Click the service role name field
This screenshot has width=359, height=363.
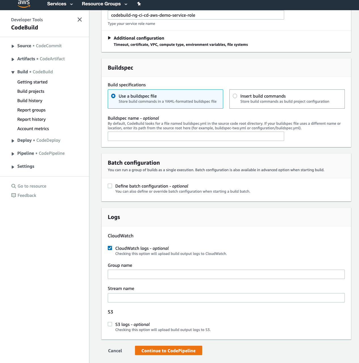196,15
